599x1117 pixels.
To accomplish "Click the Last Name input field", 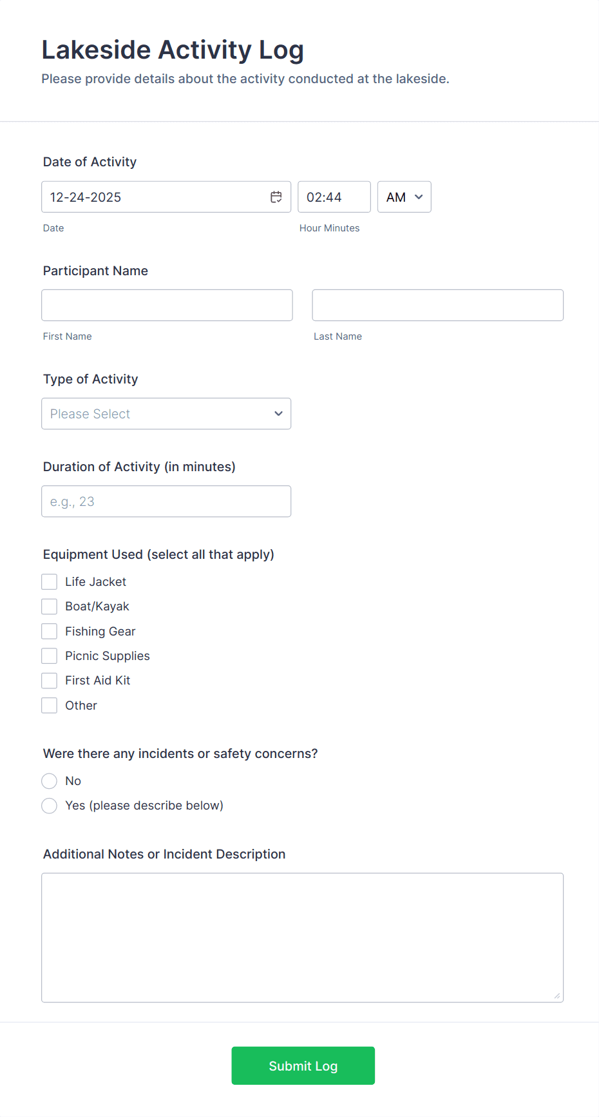I will click(x=437, y=305).
